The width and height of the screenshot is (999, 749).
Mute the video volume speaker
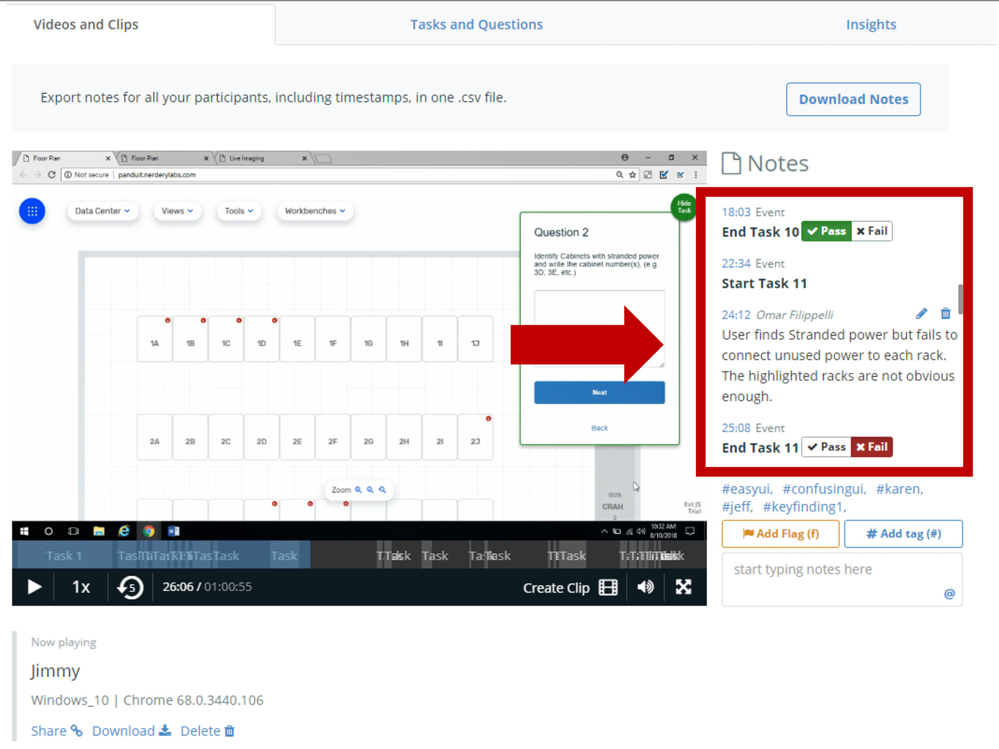645,587
